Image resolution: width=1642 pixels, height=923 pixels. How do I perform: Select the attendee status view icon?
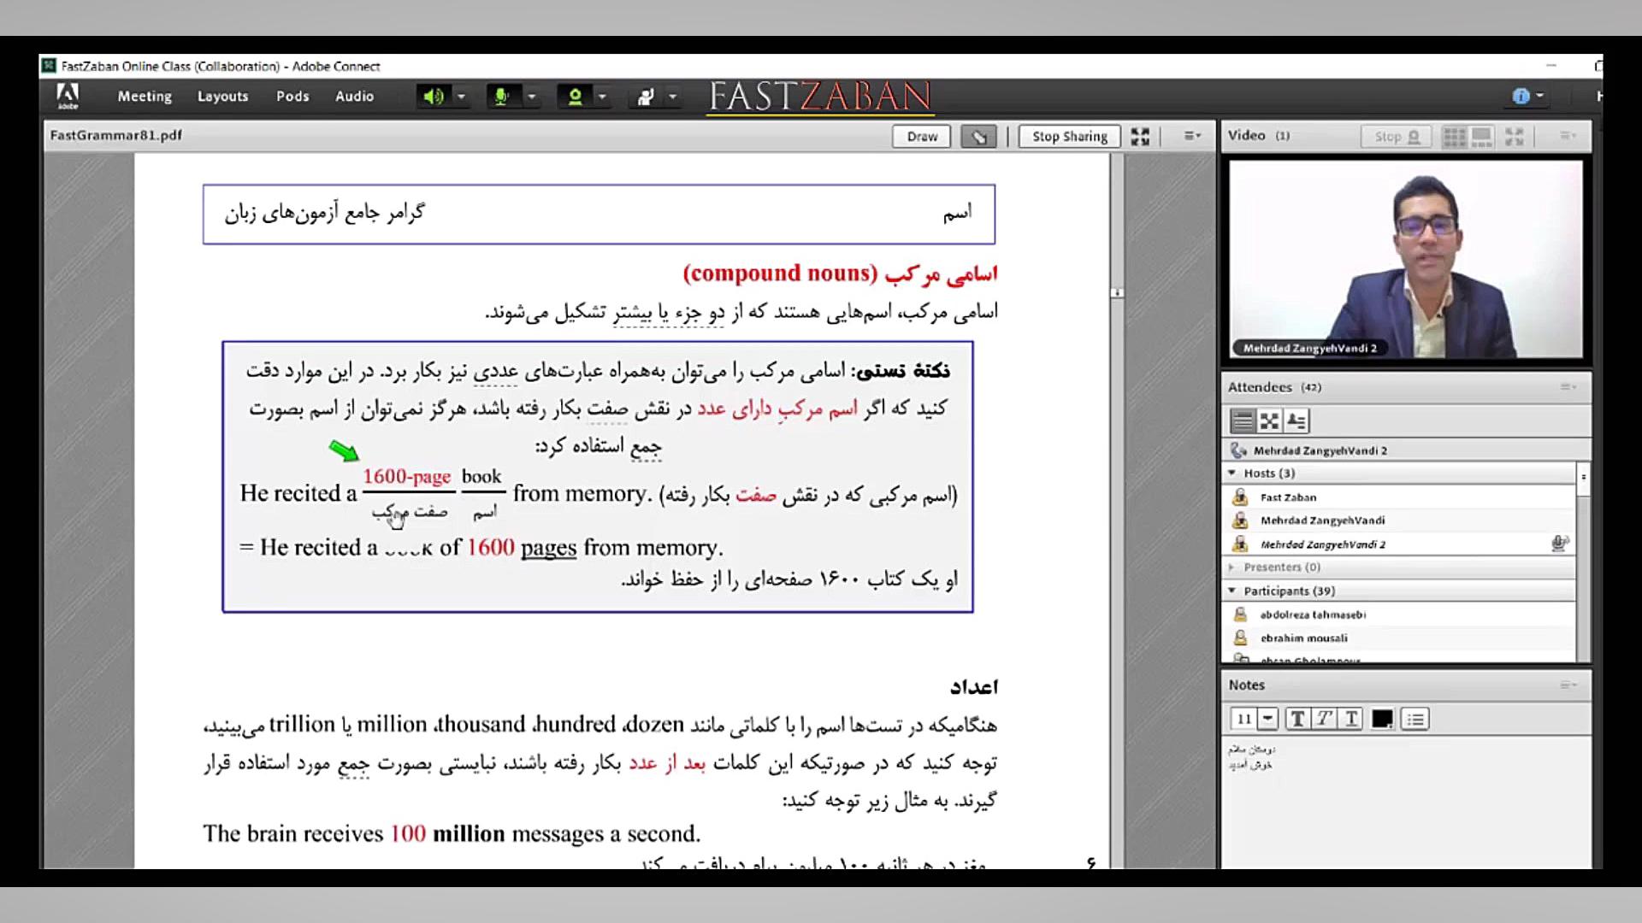pyautogui.click(x=1296, y=420)
